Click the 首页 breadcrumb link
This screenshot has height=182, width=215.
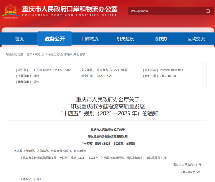(x=30, y=54)
